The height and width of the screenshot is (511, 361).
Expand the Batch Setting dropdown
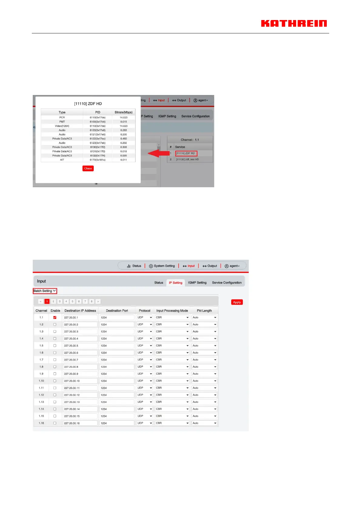coord(45,291)
